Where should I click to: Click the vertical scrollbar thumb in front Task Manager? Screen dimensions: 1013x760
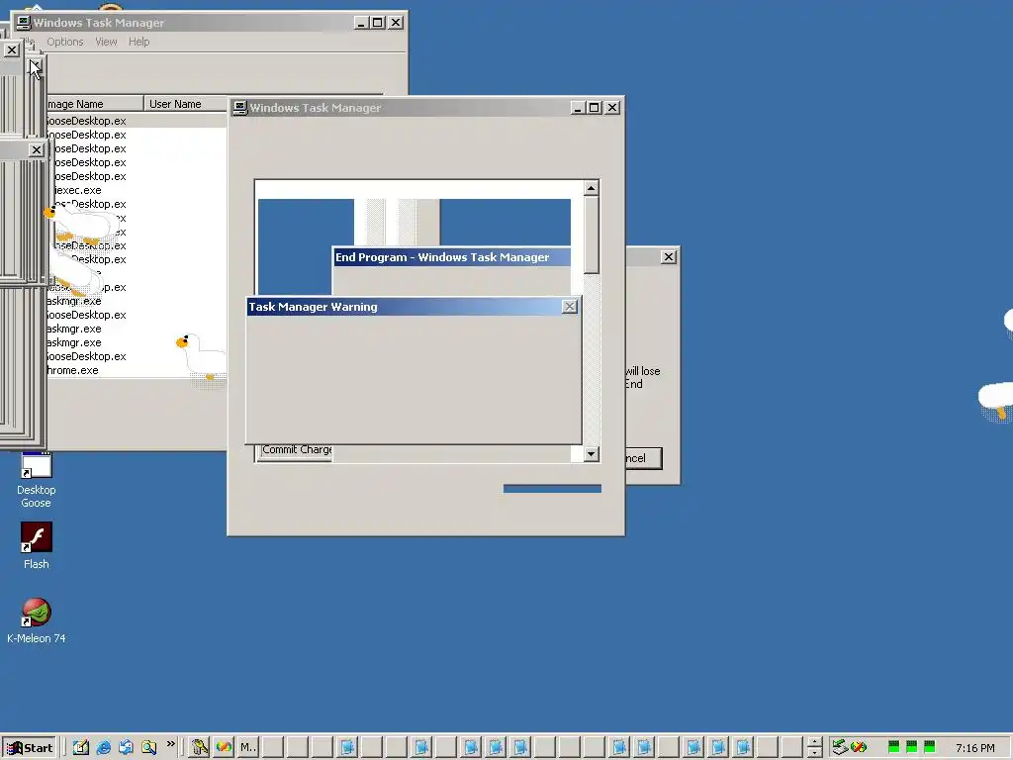pos(592,235)
